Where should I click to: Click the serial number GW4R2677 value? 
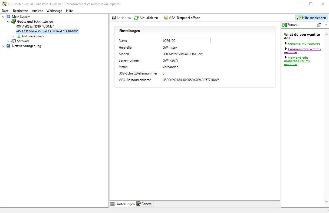[170, 60]
